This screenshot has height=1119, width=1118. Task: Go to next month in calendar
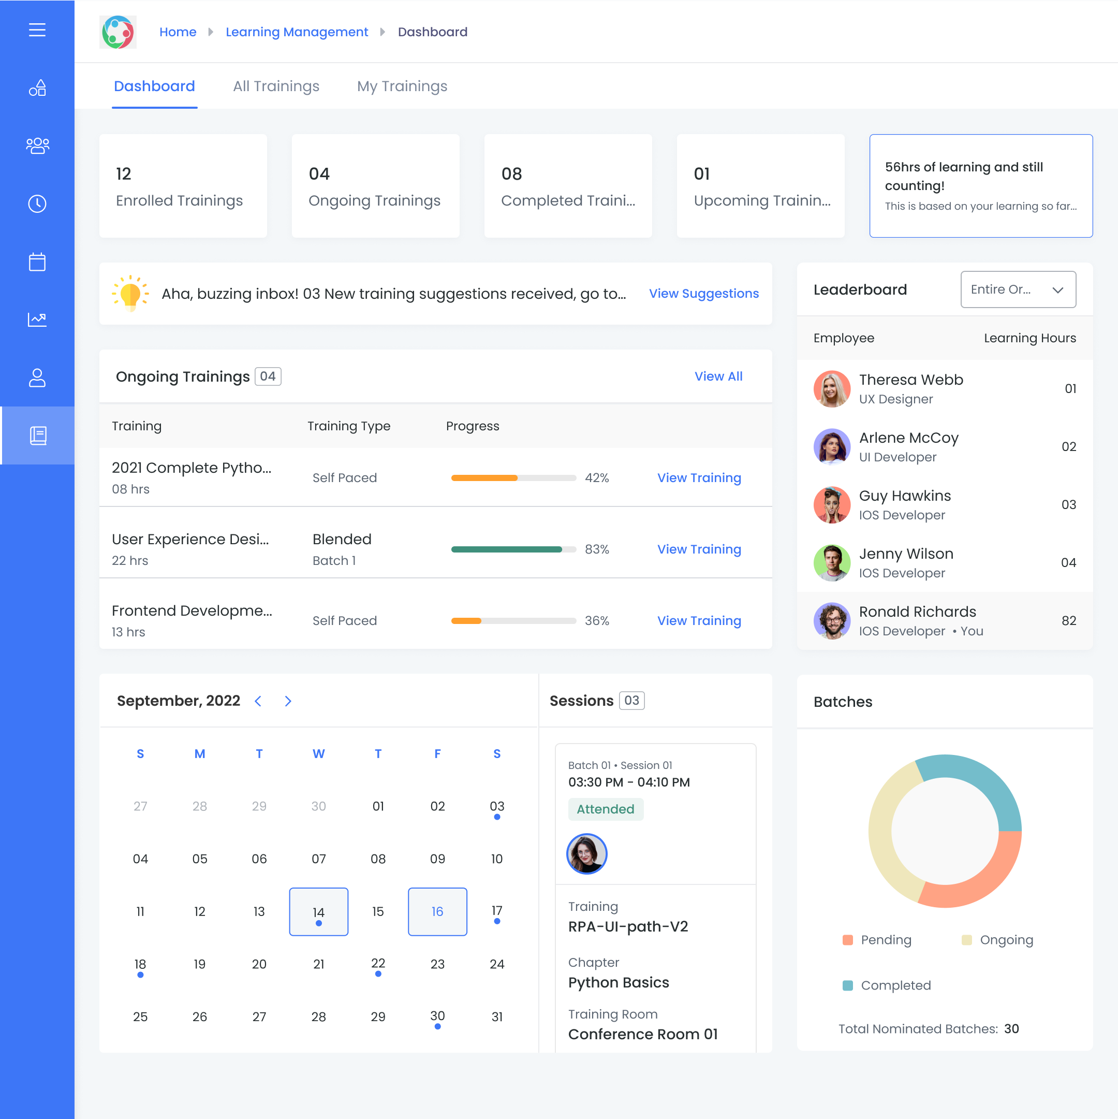click(x=288, y=701)
